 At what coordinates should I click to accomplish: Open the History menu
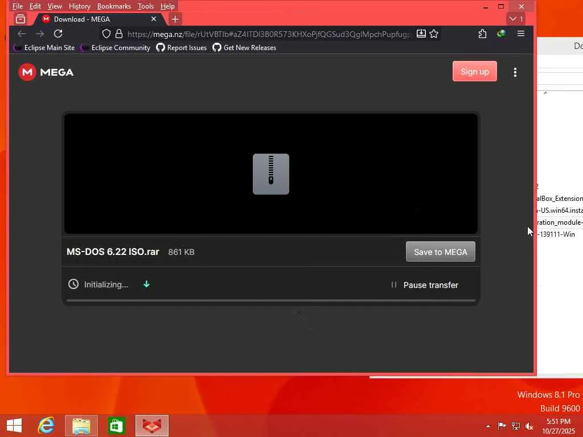click(80, 6)
